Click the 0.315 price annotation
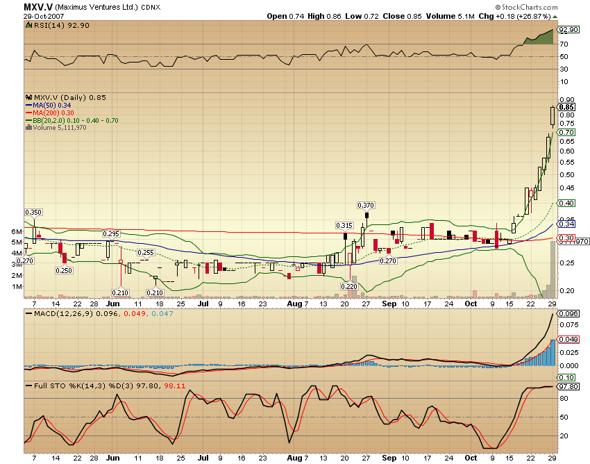This screenshot has width=590, height=464. click(x=344, y=226)
